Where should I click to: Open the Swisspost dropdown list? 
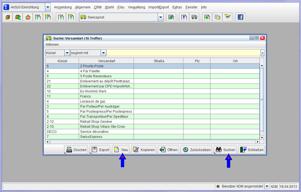tap(160, 17)
